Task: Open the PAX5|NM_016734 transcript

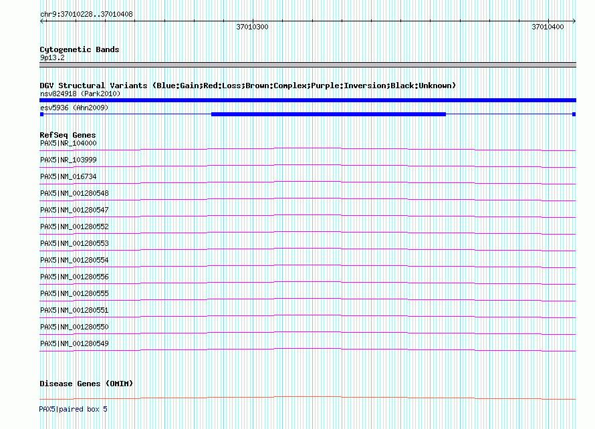Action: click(68, 176)
